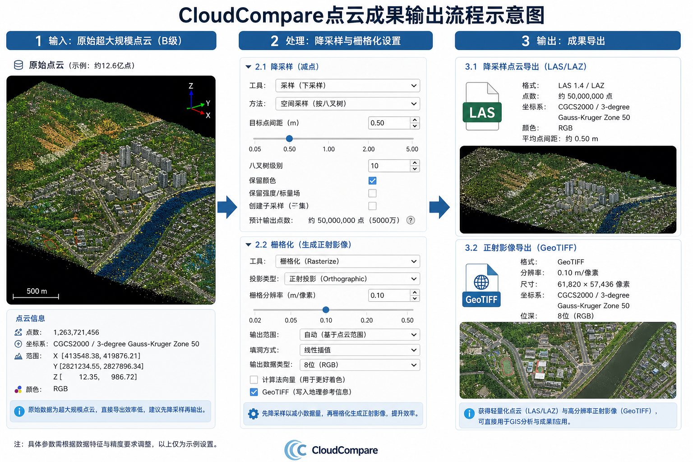Click the 平均点间距 约 0.50 m text
Screen dimensions: 693x462
560,139
